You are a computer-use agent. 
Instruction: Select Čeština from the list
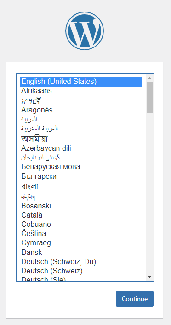tap(81, 233)
